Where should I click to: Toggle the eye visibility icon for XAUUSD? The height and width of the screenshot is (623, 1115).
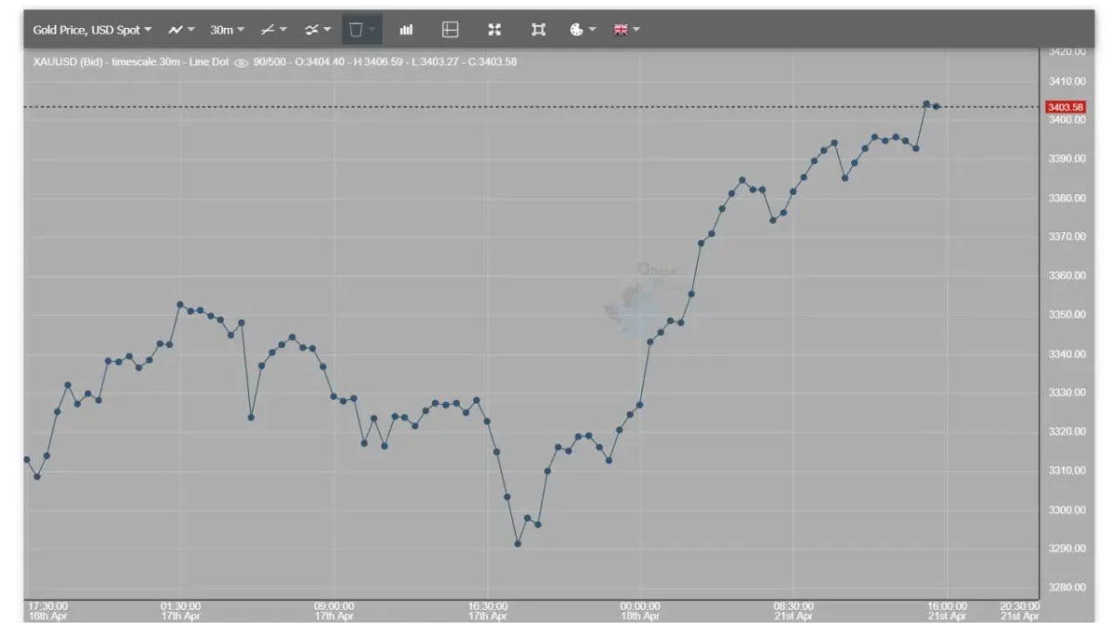pyautogui.click(x=242, y=62)
